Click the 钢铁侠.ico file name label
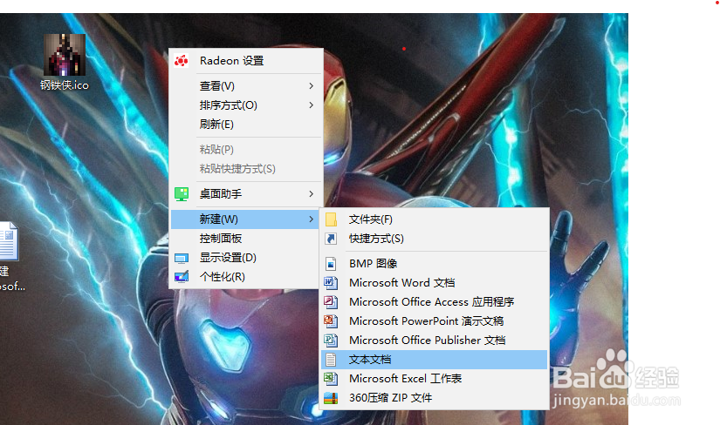Image resolution: width=720 pixels, height=425 pixels. click(x=65, y=85)
